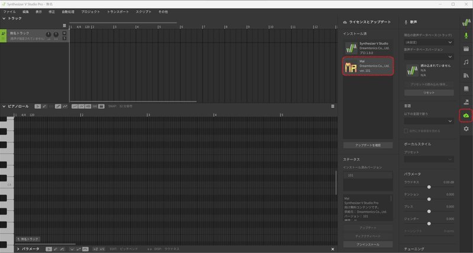This screenshot has height=253, width=473.
Task: Click the installed version field showing 101
Action: 368,175
